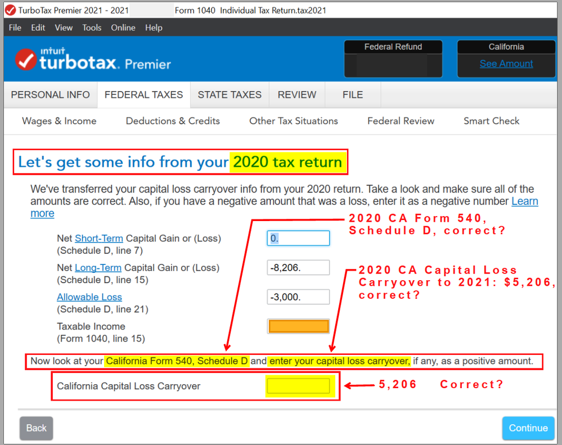This screenshot has width=562, height=445.
Task: Click the See Amount link under California
Action: coord(506,64)
